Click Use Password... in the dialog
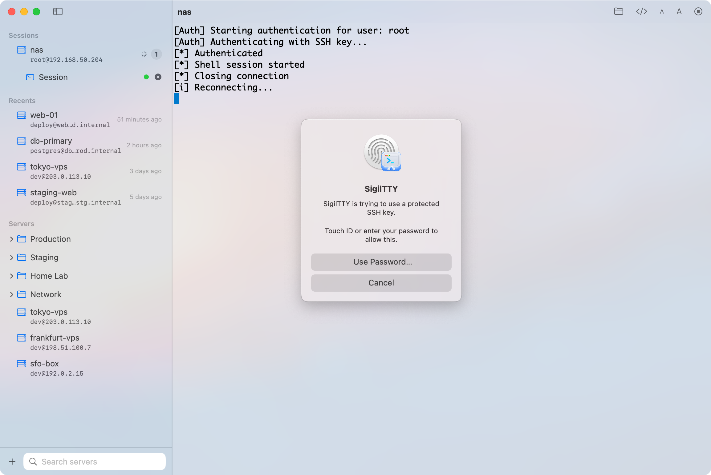The height and width of the screenshot is (475, 711). pyautogui.click(x=381, y=262)
